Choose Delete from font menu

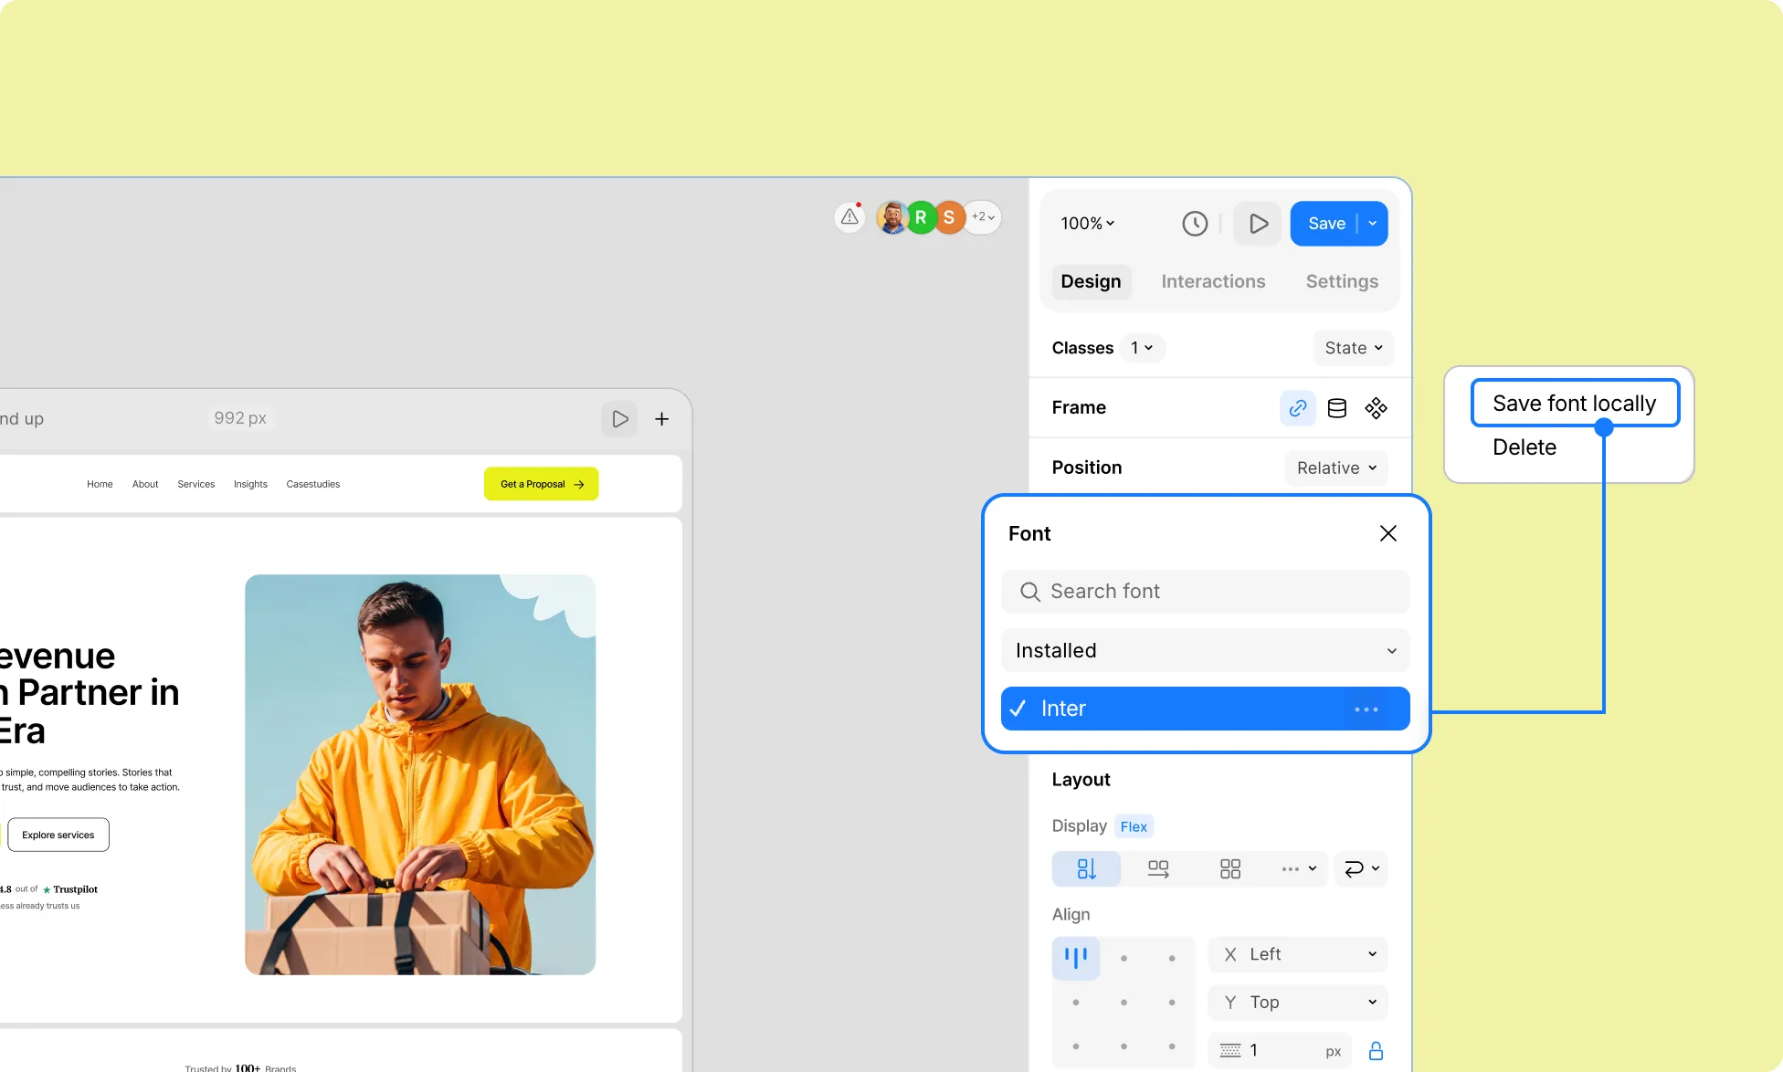(1525, 447)
